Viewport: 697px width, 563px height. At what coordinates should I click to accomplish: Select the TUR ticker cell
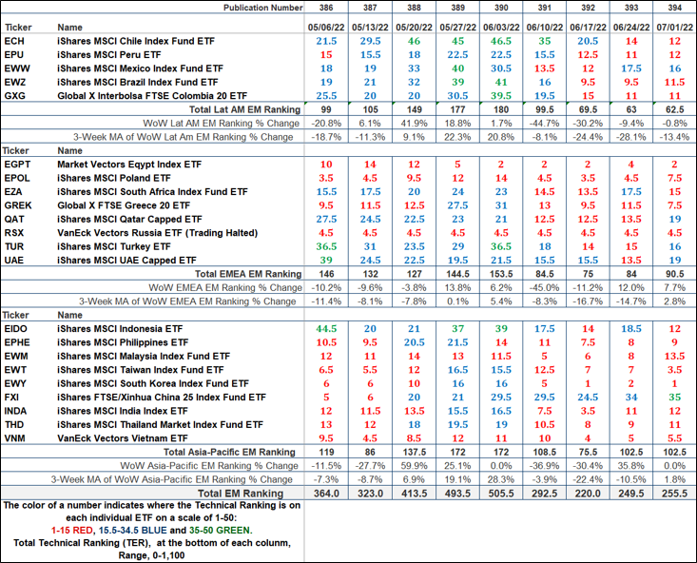[13, 247]
